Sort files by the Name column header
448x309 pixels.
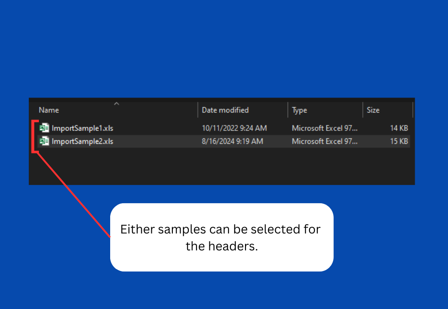[x=49, y=110]
